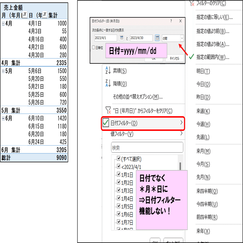This screenshot has width=243, height=243.
Task: Toggle the 日単位 checkbox
Action: [93, 48]
